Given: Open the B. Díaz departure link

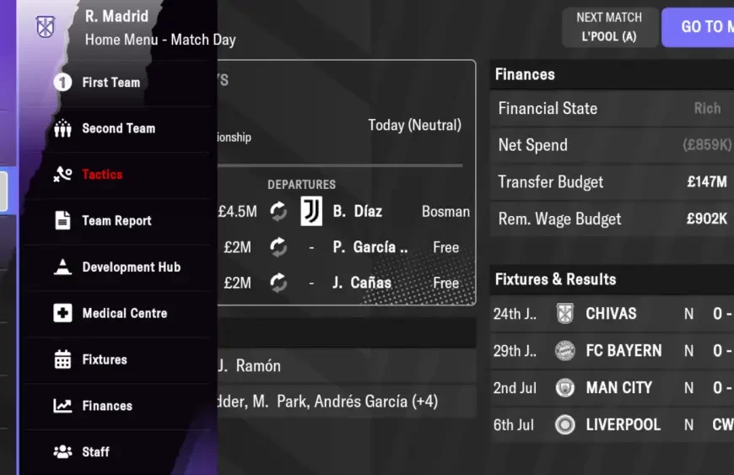Looking at the screenshot, I should [x=357, y=212].
